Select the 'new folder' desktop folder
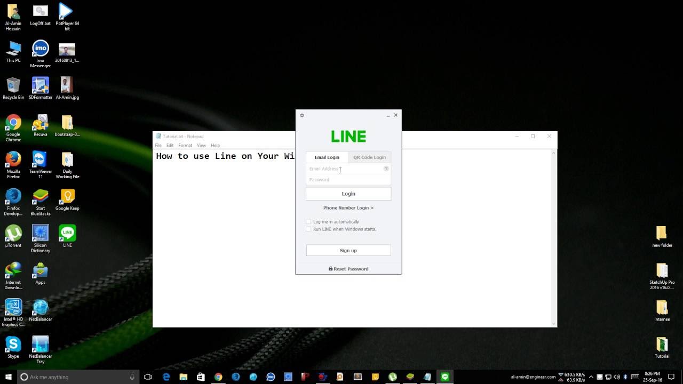Image resolution: width=683 pixels, height=384 pixels. (x=662, y=236)
